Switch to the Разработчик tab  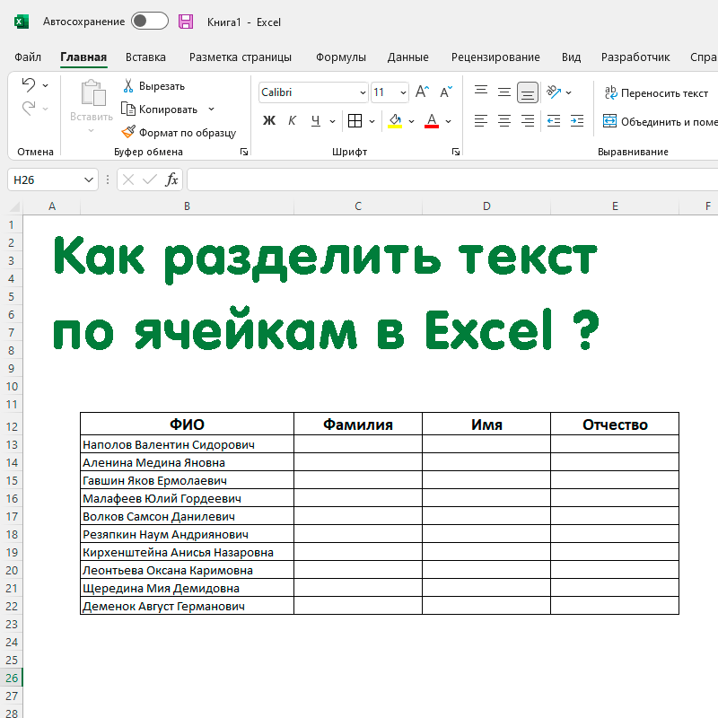(635, 57)
